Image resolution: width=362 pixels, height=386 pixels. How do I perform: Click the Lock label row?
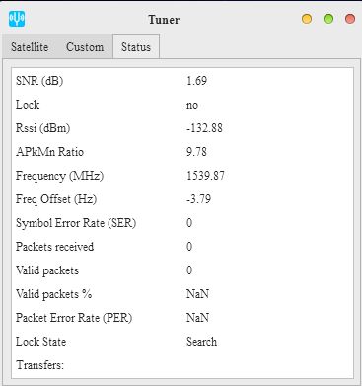[28, 105]
